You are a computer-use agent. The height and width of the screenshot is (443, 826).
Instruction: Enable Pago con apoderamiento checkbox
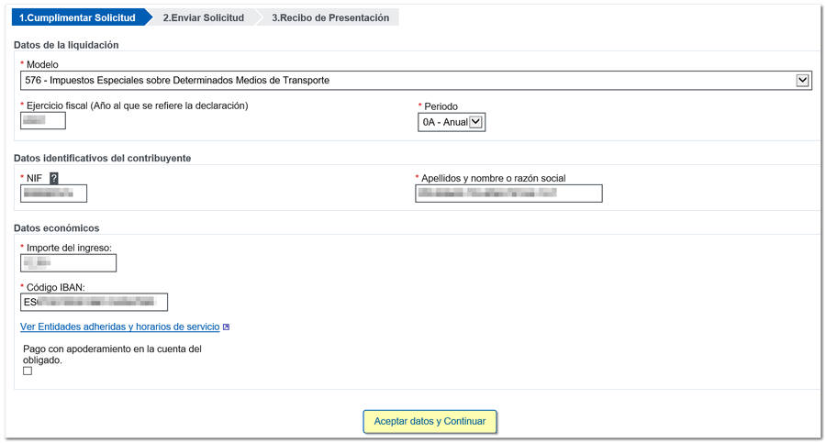(x=28, y=371)
